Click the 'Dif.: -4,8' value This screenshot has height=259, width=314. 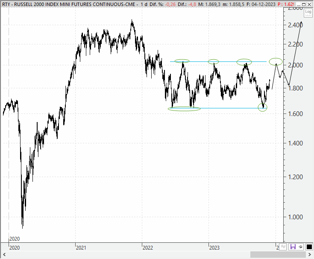[187, 4]
